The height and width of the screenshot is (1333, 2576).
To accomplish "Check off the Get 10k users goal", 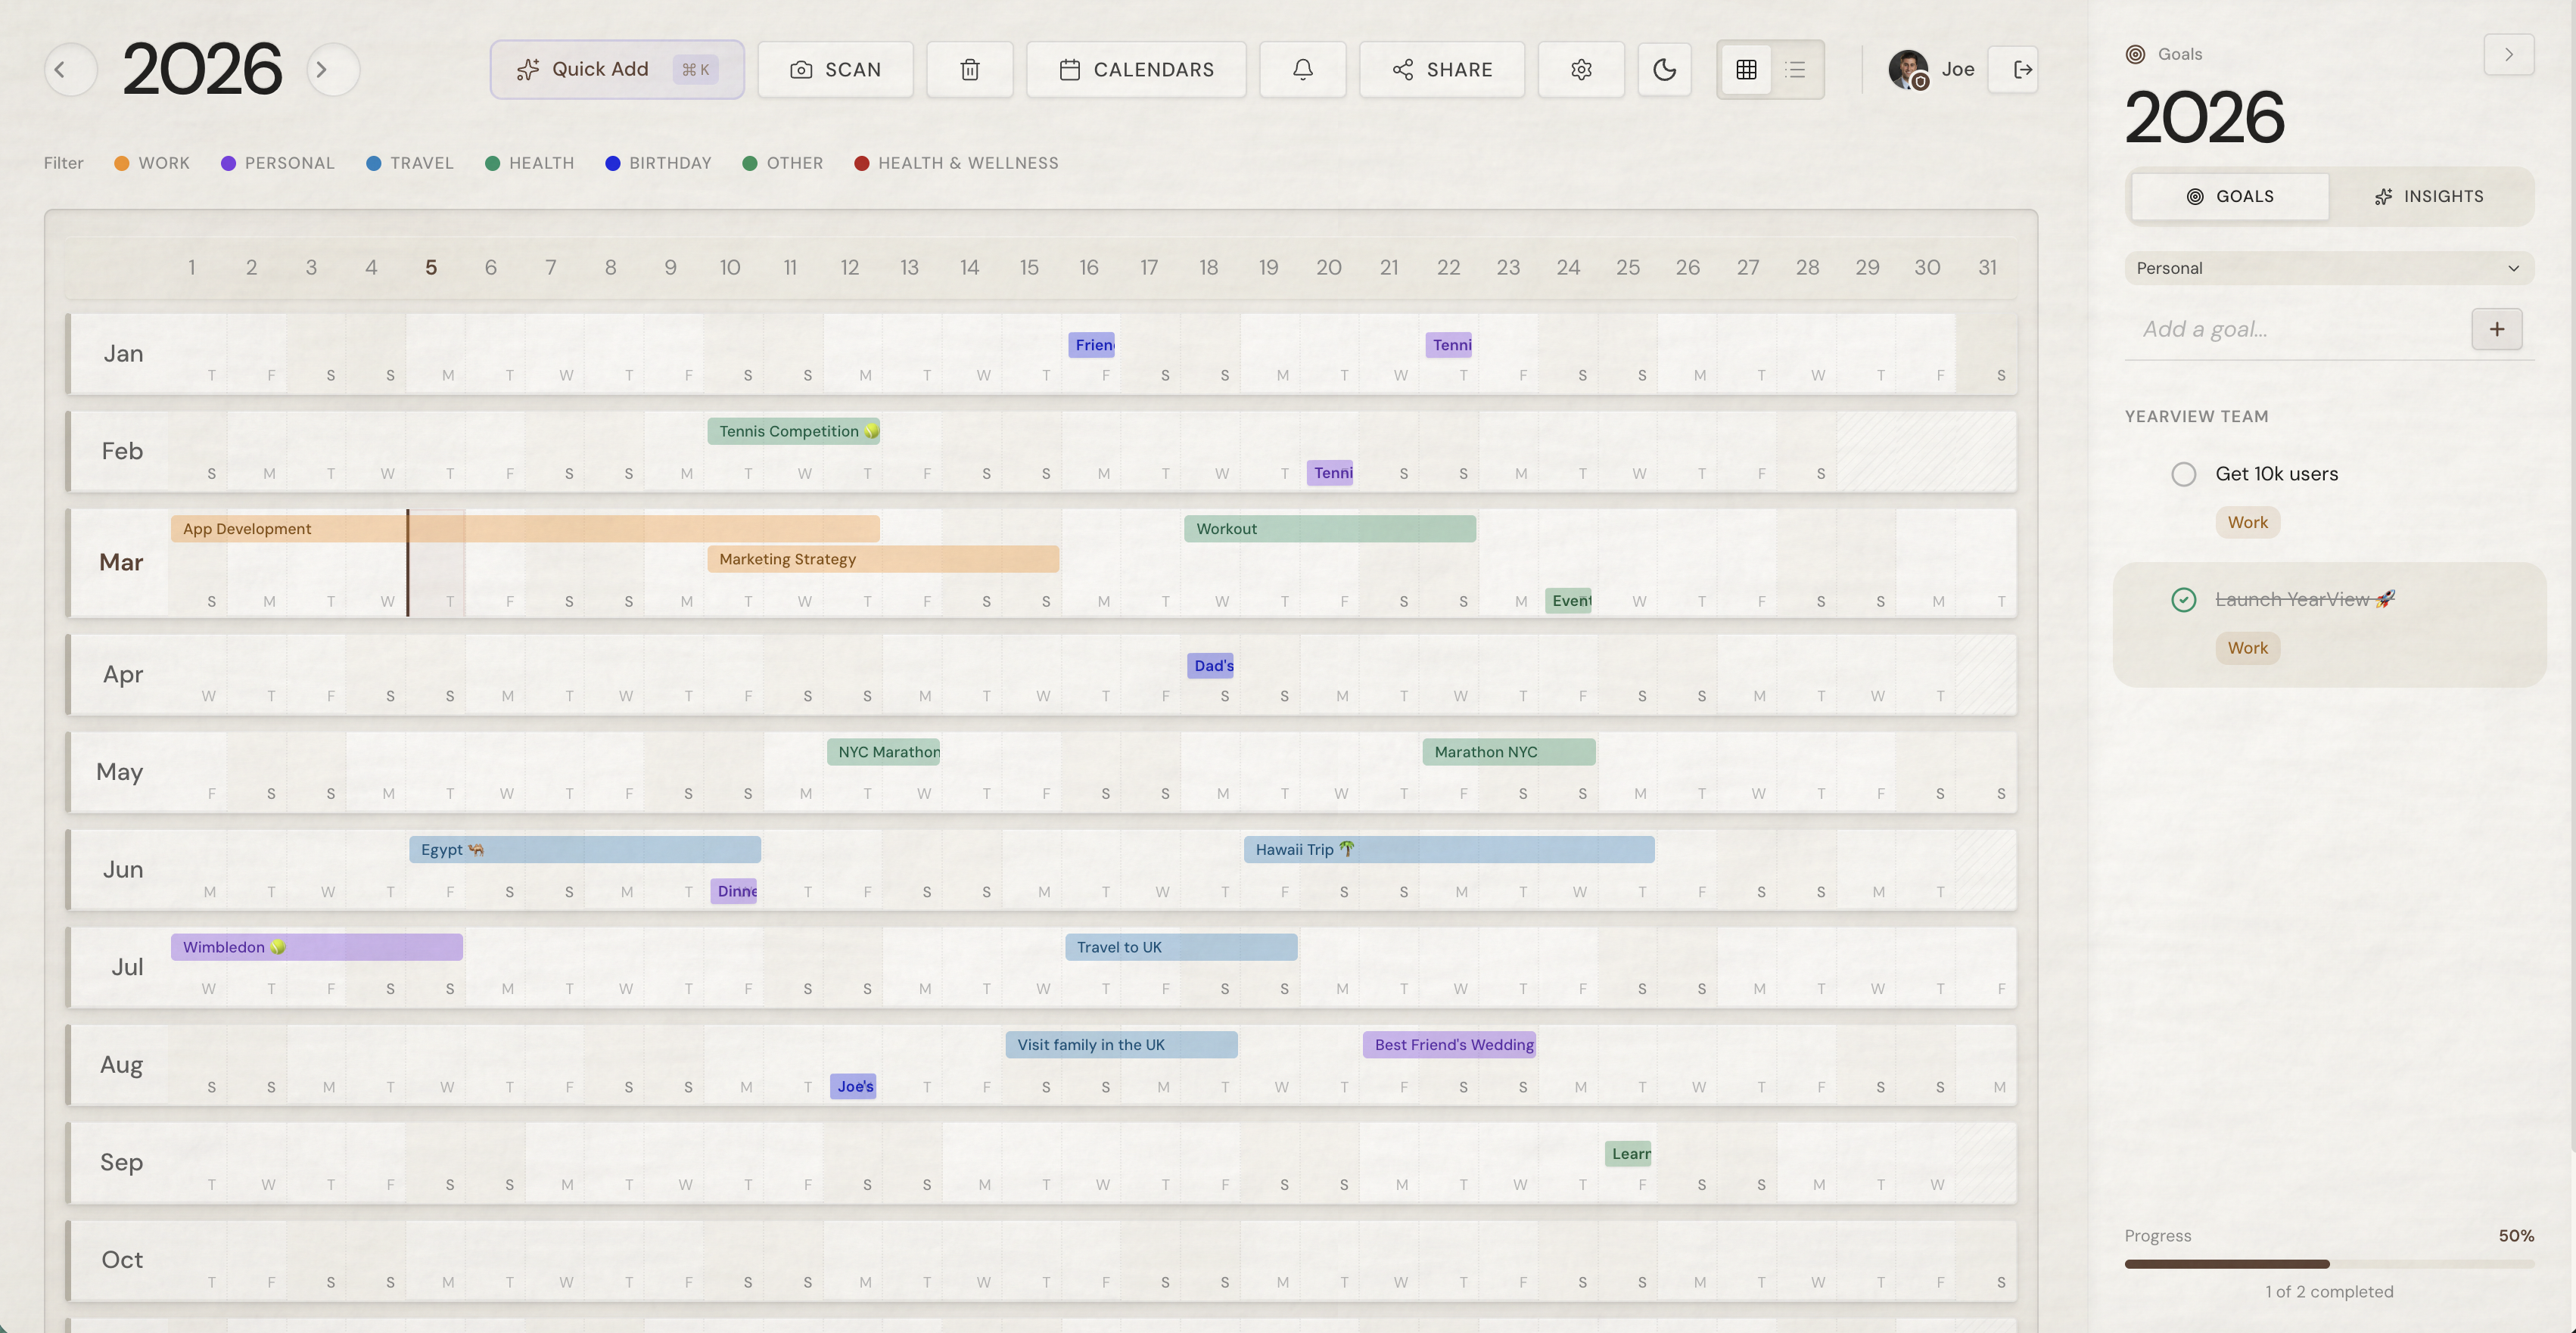I will tap(2183, 474).
